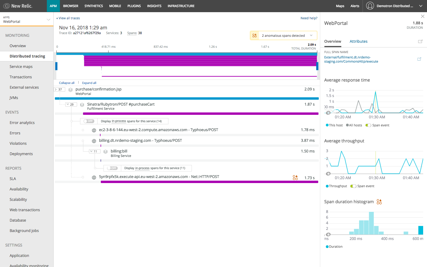Click the globe icon for ec2-3-8-6-144 span
Viewport: 427px width, 267px height.
click(x=94, y=130)
